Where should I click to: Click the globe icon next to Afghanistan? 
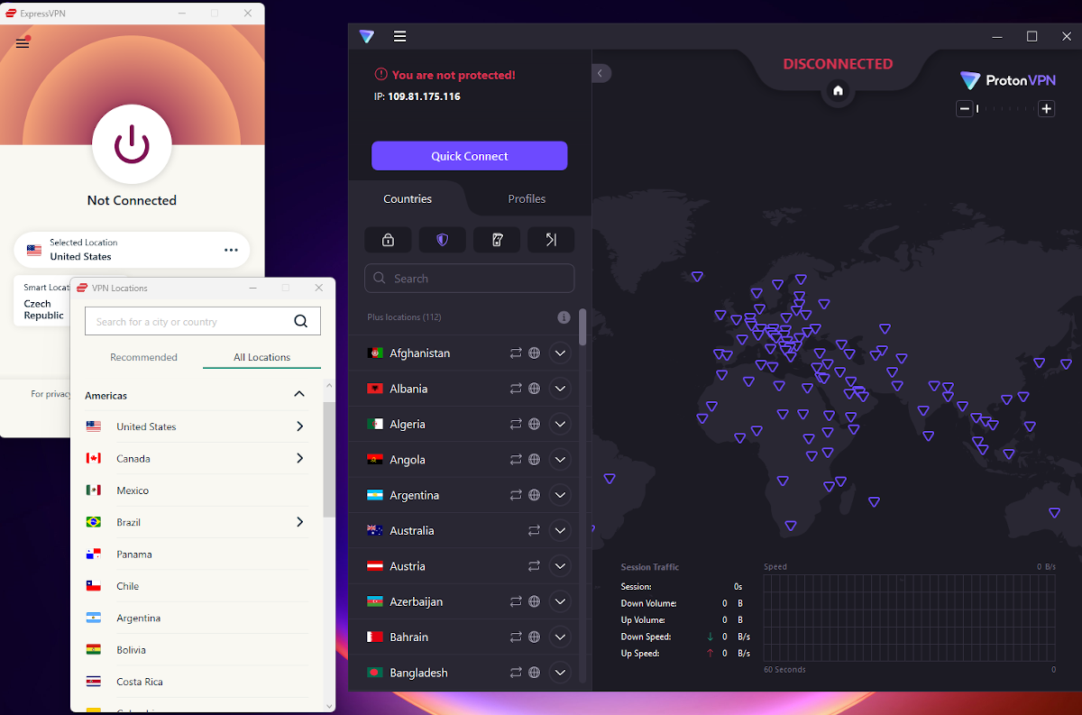tap(535, 353)
